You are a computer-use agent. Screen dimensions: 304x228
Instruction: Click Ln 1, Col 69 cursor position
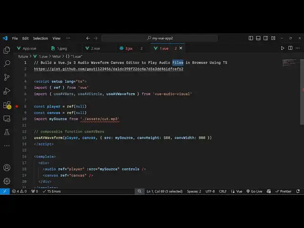[x=165, y=191]
